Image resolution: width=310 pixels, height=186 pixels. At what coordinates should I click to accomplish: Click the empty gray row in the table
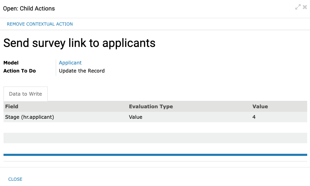(155, 138)
